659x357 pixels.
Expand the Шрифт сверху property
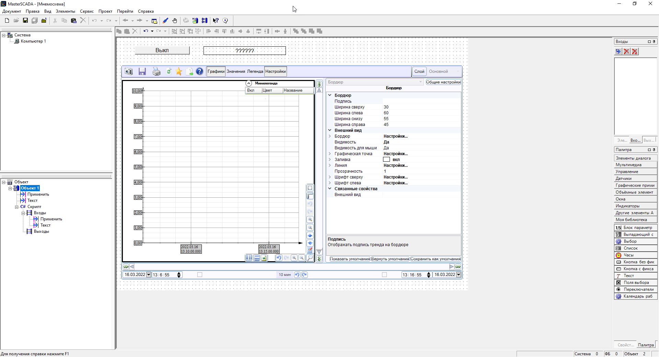330,177
